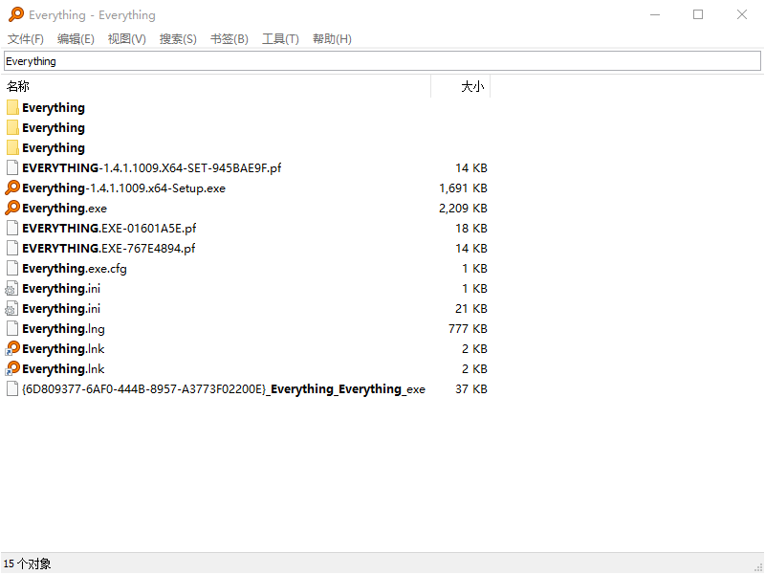
Task: Open the 搜索(S) menu
Action: pyautogui.click(x=178, y=39)
